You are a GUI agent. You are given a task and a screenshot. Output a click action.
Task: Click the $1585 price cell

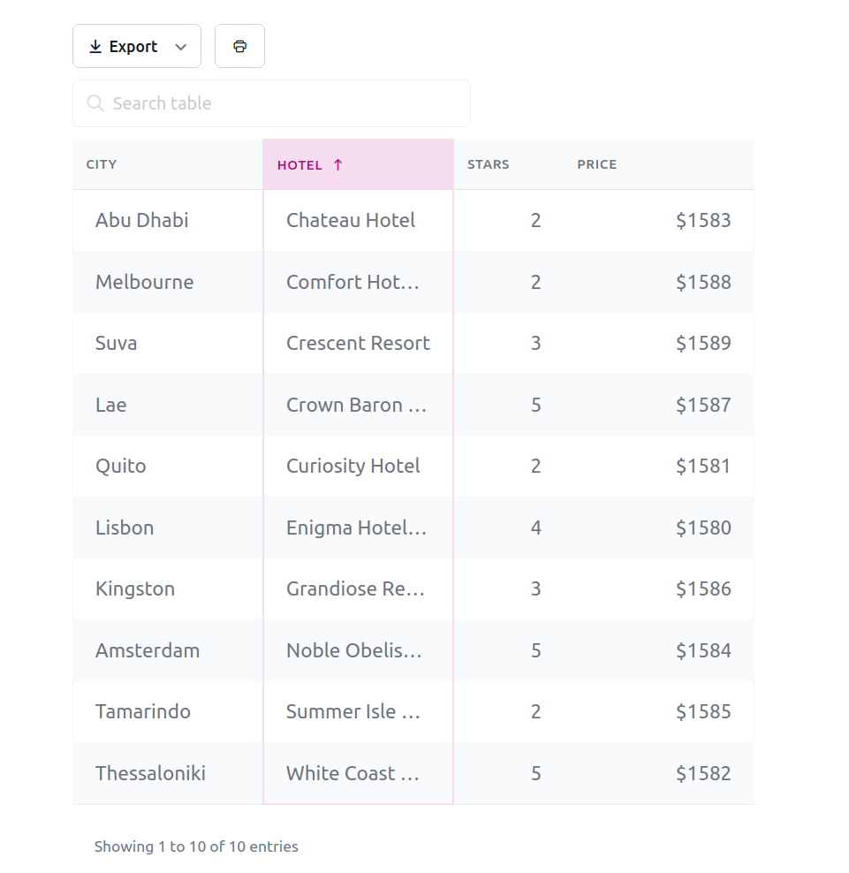658,711
